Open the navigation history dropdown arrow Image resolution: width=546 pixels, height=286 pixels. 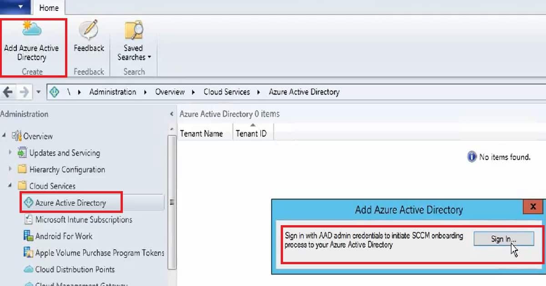pyautogui.click(x=38, y=92)
